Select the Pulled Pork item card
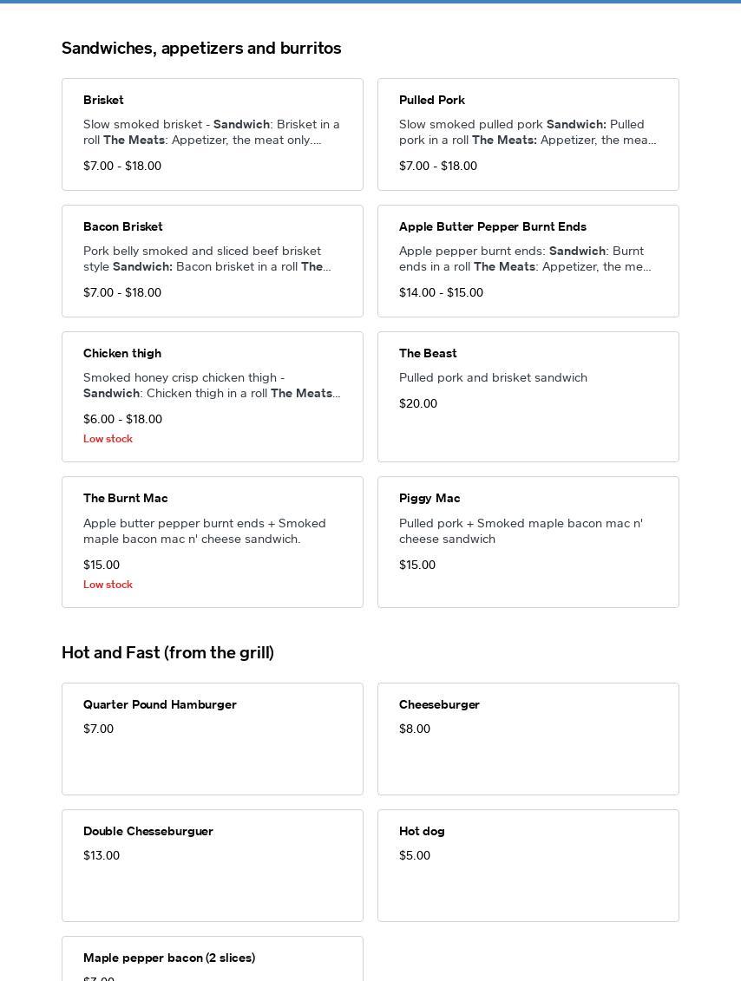The image size is (741, 981). [x=528, y=134]
